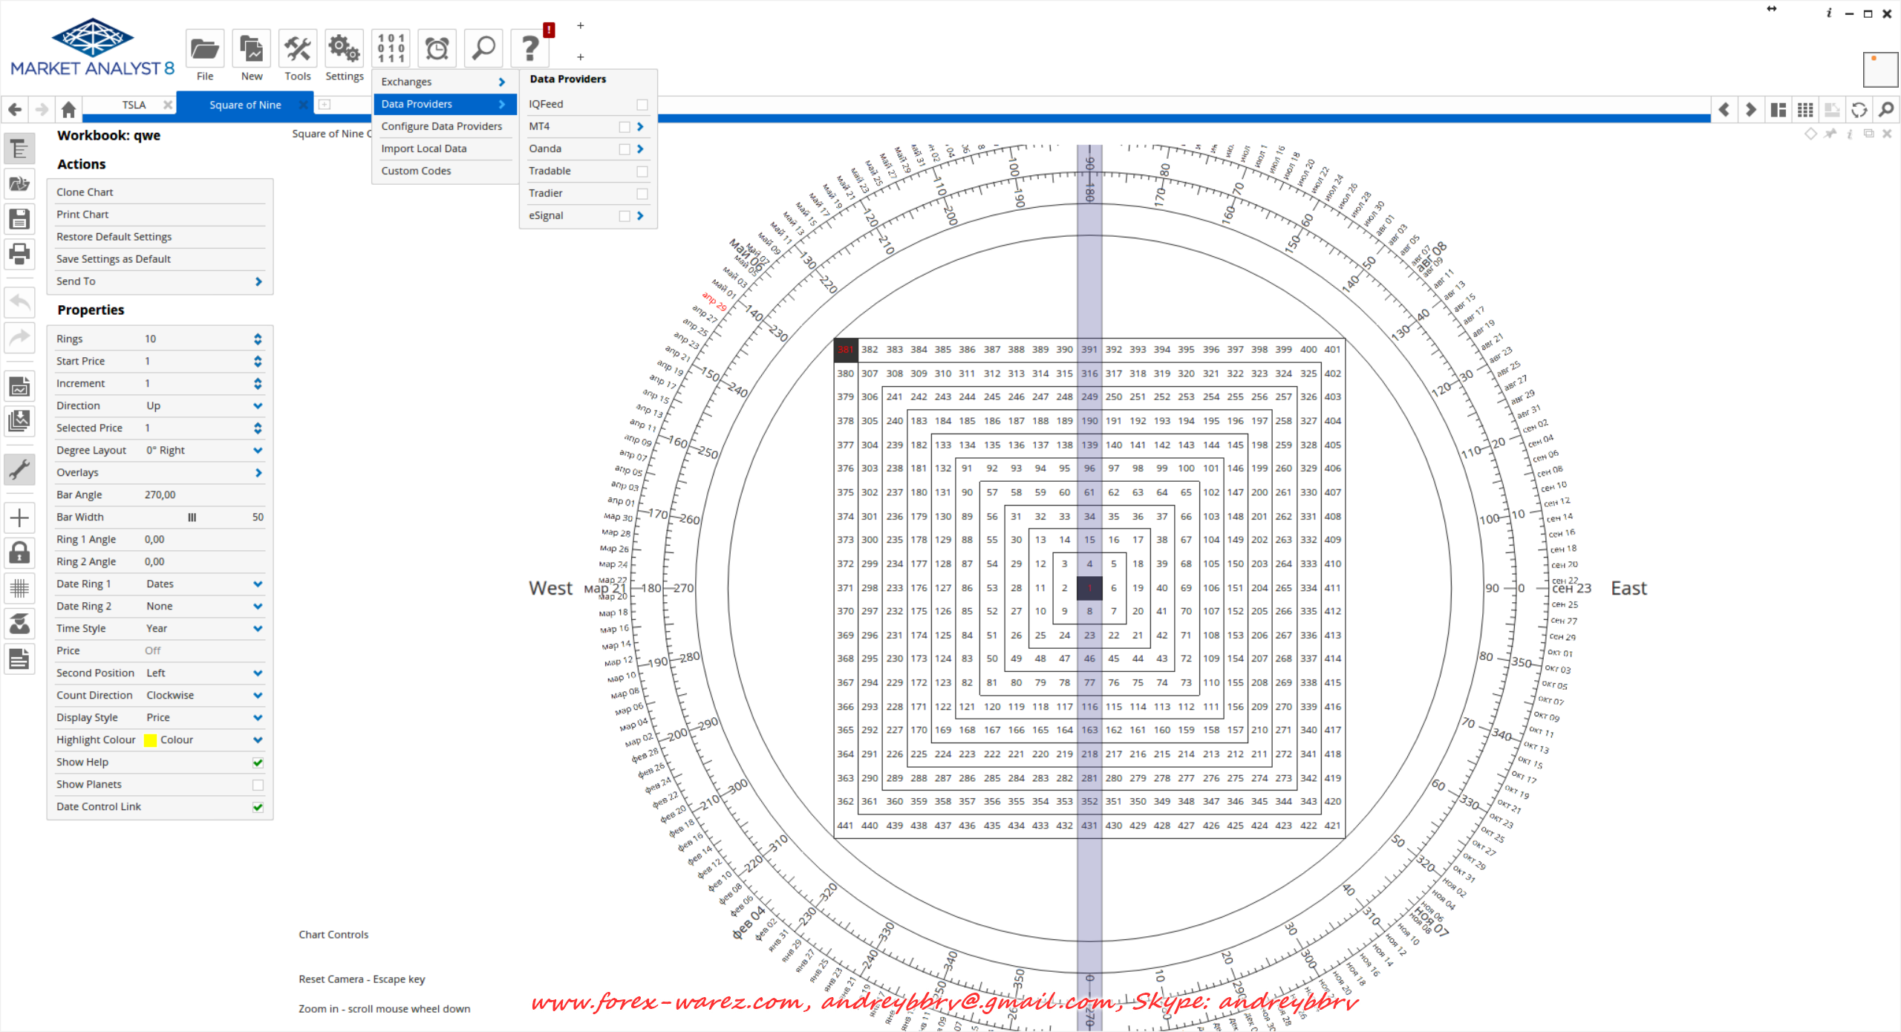Click the magnifier search icon in top toolbar
Image resolution: width=1901 pixels, height=1032 pixels.
pos(483,50)
